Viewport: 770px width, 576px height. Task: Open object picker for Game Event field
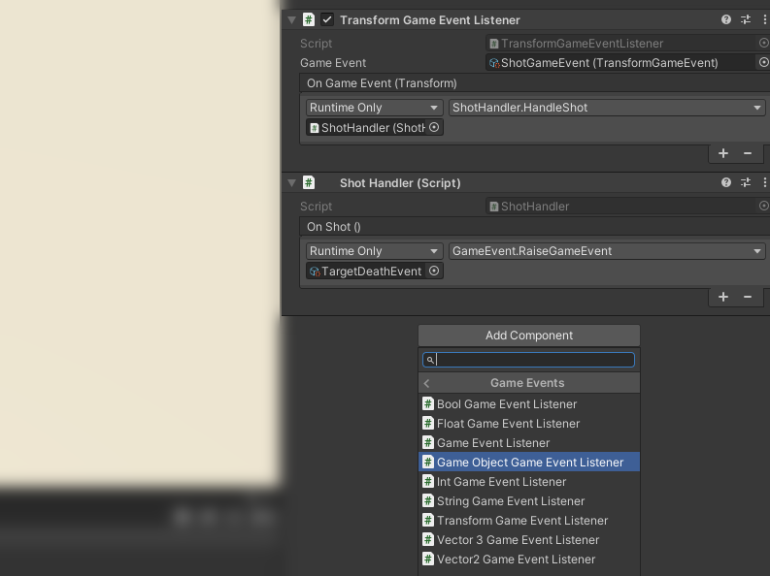pyautogui.click(x=763, y=62)
